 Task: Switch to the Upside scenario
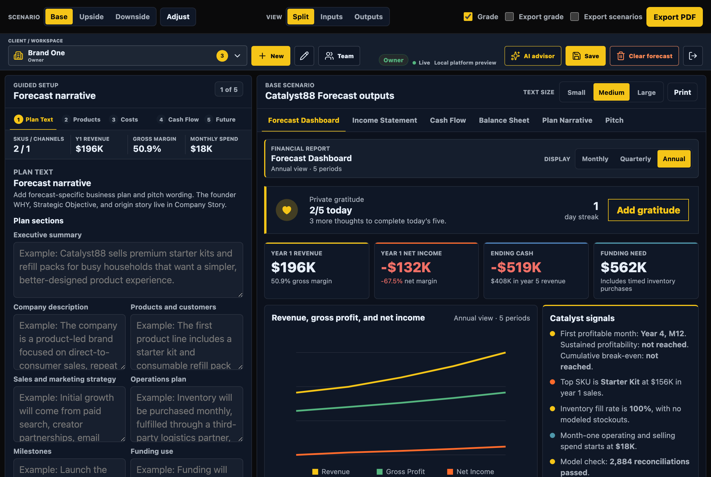tap(91, 17)
